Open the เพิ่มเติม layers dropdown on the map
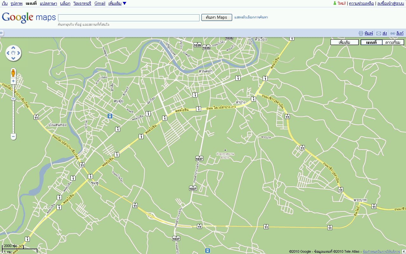The width and height of the screenshot is (406, 254). [344, 42]
